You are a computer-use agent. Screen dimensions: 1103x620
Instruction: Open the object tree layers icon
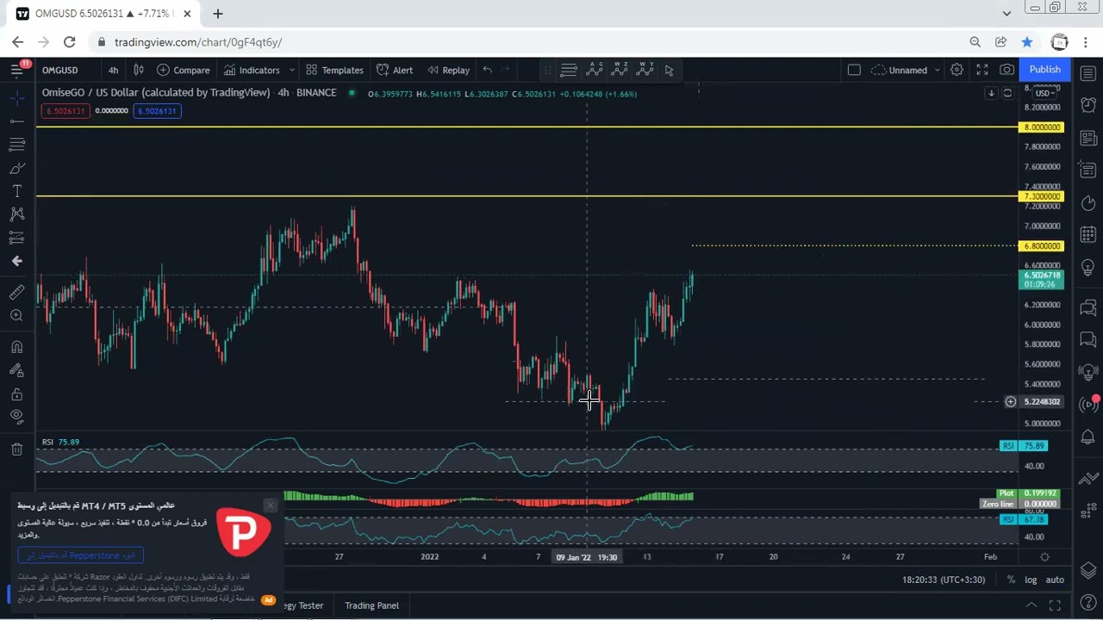[1088, 571]
